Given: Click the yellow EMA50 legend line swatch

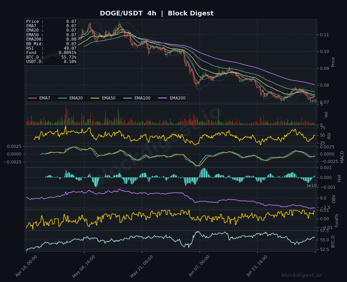Looking at the screenshot, I should tap(95, 98).
